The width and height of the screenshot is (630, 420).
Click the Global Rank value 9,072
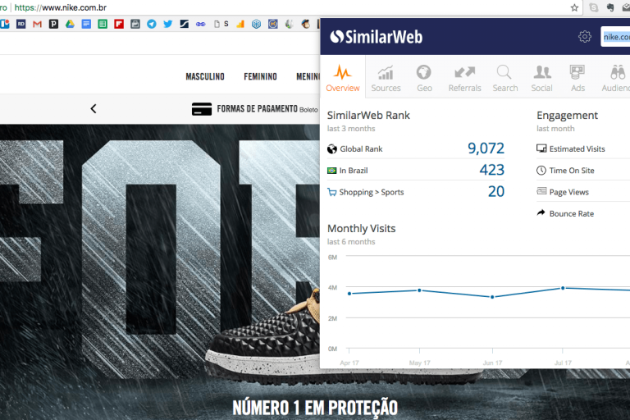[x=486, y=148]
